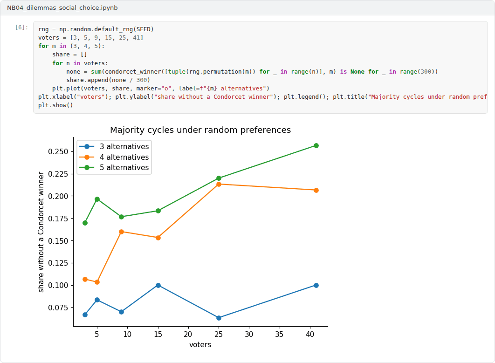The width and height of the screenshot is (495, 363).
Task: Click the x-axis label 'voters'
Action: [200, 345]
